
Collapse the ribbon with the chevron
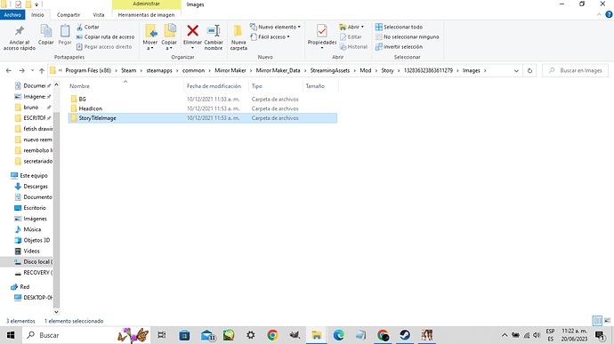pos(599,14)
